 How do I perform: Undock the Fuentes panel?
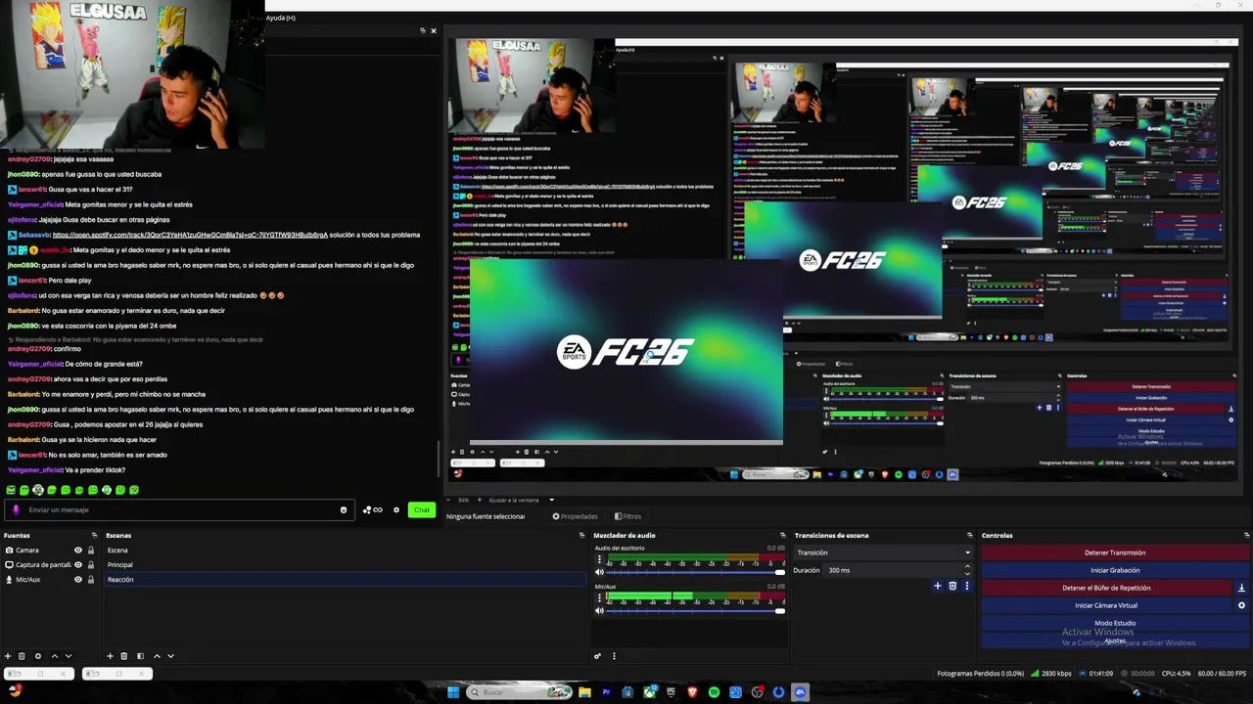pyautogui.click(x=95, y=535)
